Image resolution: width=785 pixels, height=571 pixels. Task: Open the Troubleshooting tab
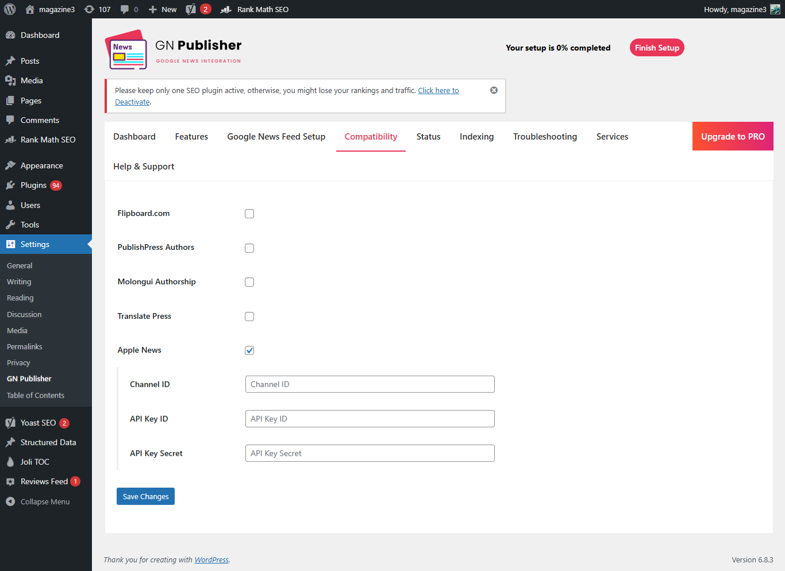pos(545,137)
